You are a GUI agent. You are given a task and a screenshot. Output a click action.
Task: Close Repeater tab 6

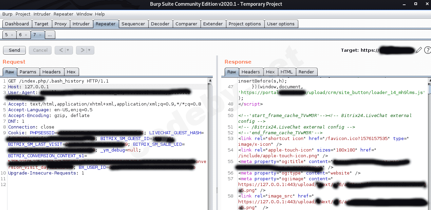26,35
